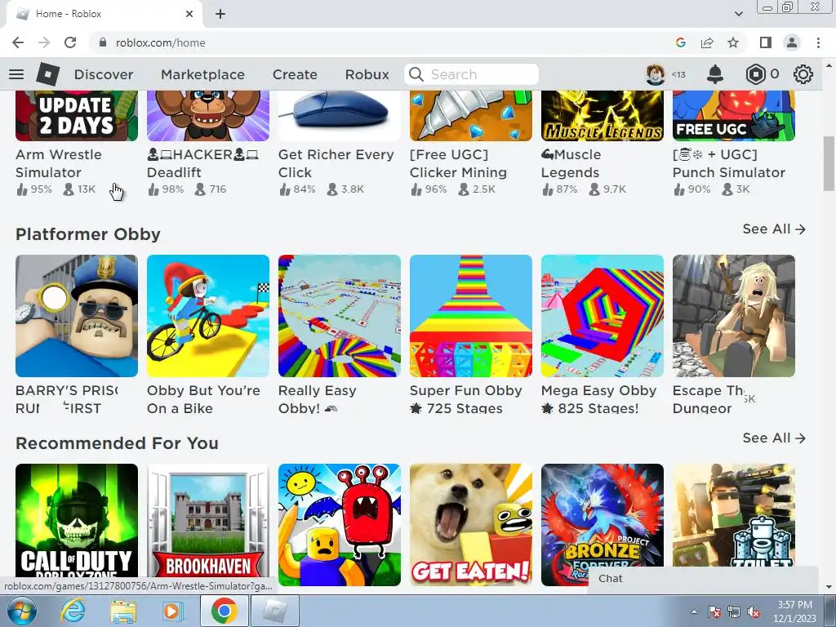Open BARRY'S PRISON RUN thumbnail

[x=77, y=316]
